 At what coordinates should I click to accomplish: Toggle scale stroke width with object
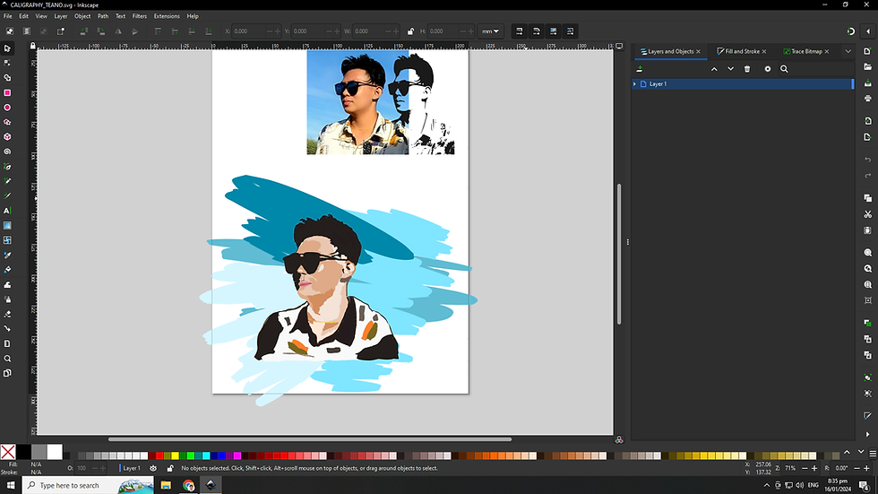(519, 31)
